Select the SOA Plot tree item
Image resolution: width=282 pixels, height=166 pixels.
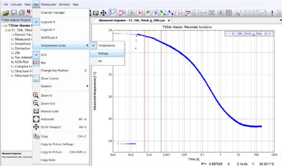pyautogui.click(x=22, y=62)
